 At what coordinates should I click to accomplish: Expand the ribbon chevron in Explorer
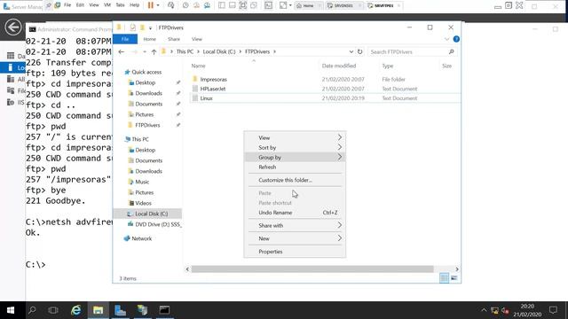coord(446,39)
